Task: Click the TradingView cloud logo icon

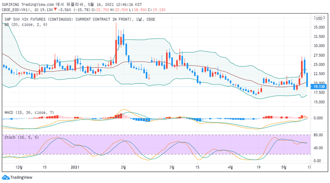Action: 6,177
